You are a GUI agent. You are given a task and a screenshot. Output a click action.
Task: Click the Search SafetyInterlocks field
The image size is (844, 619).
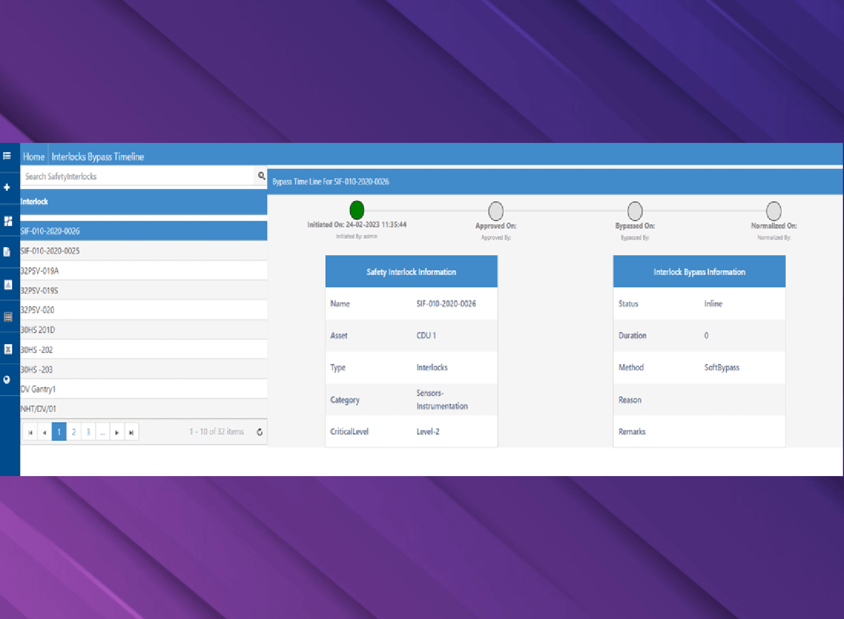pos(138,177)
